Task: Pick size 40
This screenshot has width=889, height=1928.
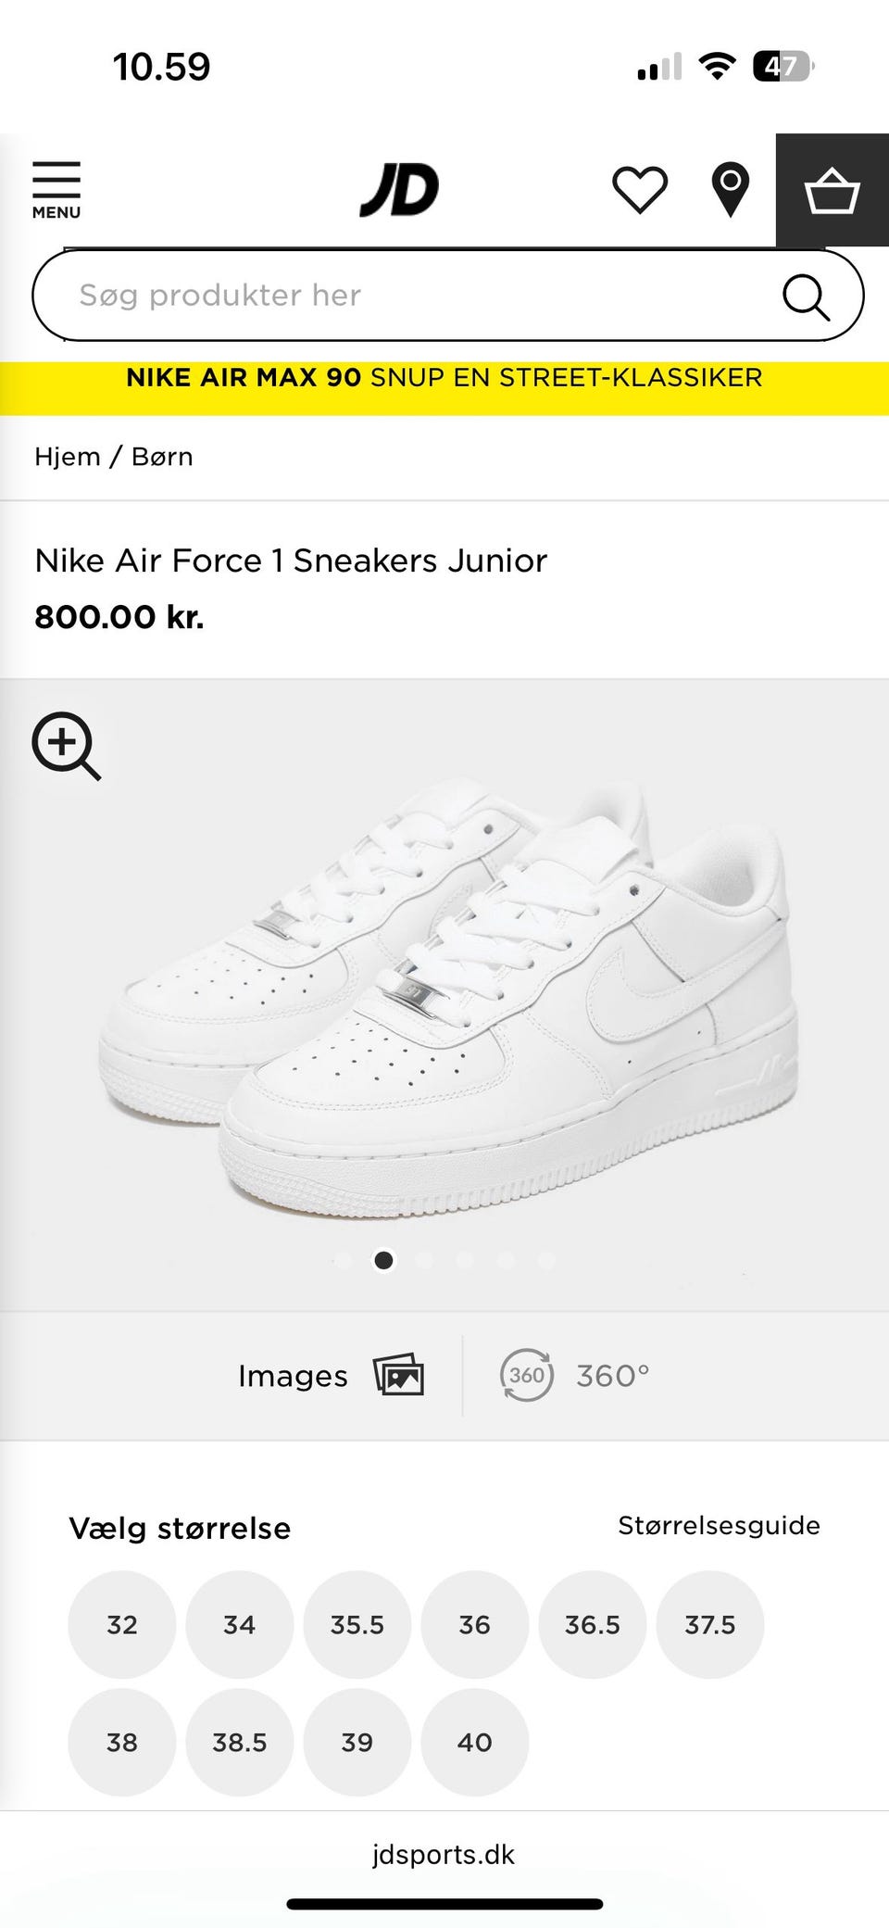Action: click(474, 1742)
